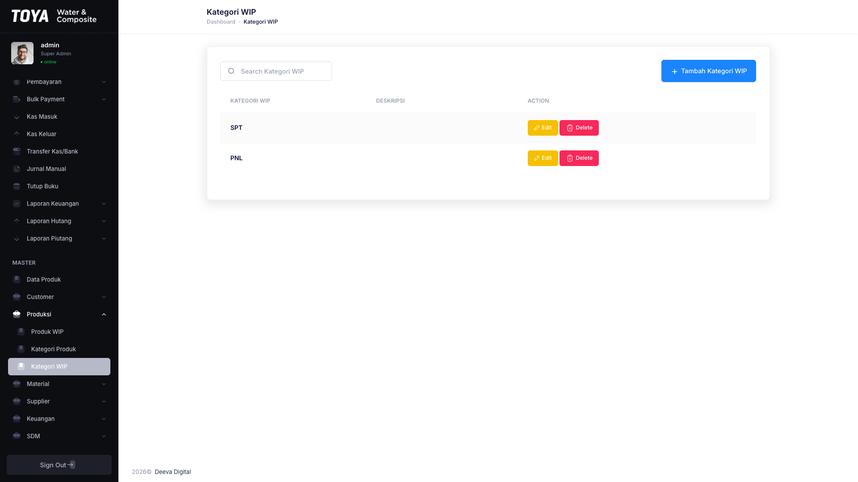Edit the SPT category
Screen dimensions: 858x482
coord(543,128)
